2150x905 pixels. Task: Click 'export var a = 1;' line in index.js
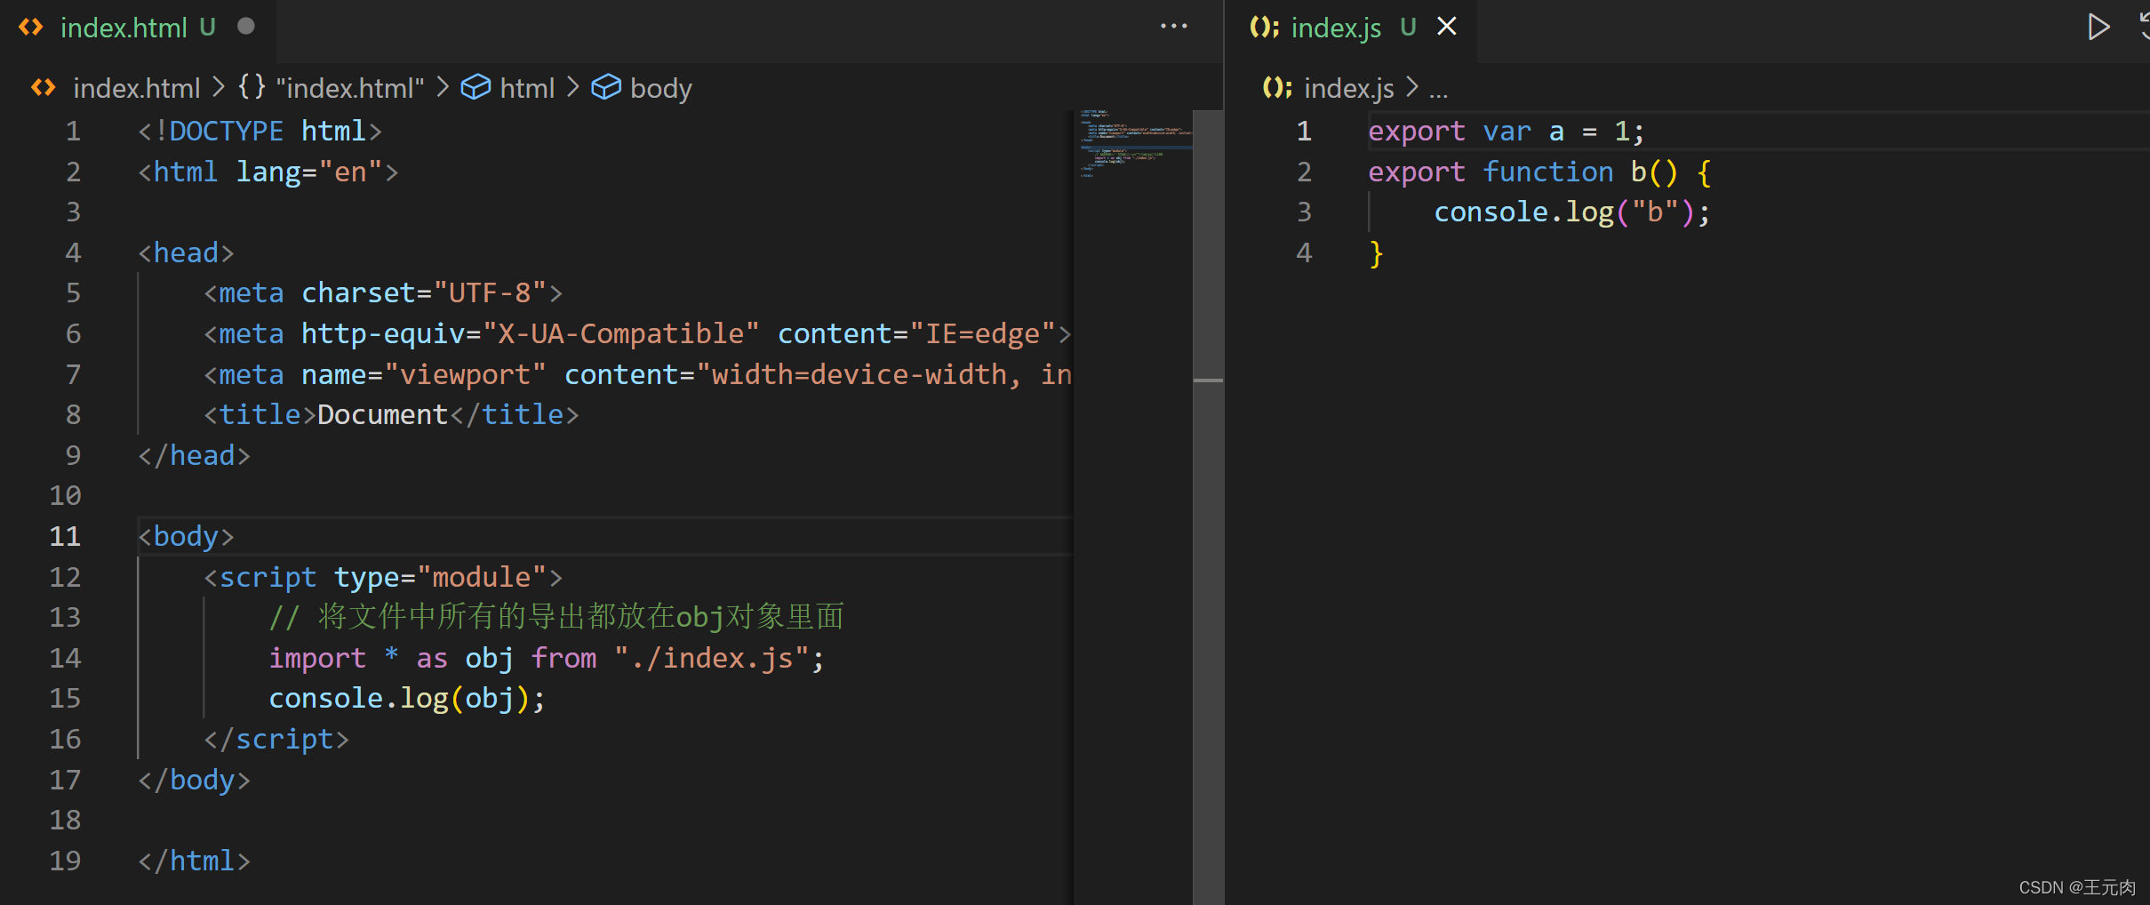click(1507, 131)
